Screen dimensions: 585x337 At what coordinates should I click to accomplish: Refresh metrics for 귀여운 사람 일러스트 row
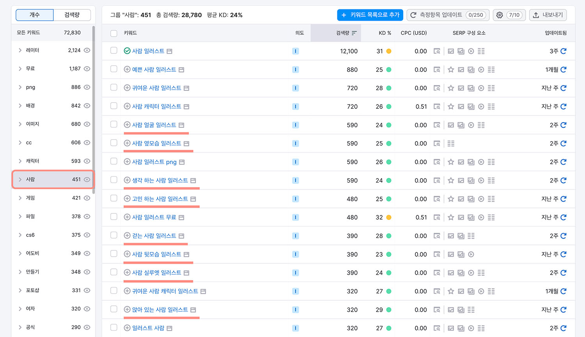(x=563, y=88)
